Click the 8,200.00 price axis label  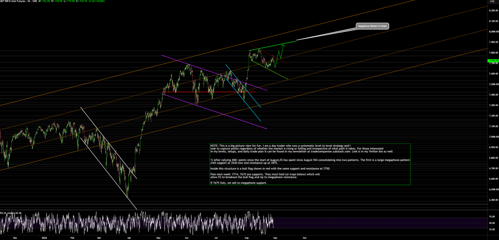coord(493,11)
